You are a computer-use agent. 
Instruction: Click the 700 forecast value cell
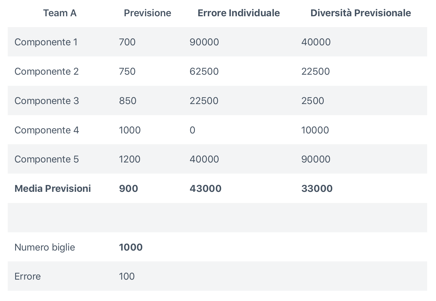tap(127, 42)
